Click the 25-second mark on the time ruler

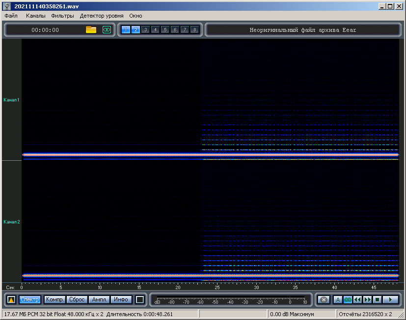(x=217, y=287)
